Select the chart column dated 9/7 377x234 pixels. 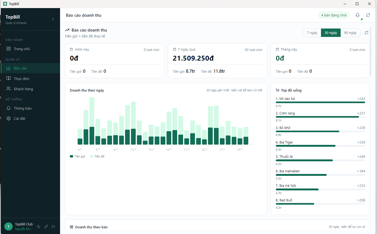coord(116,134)
